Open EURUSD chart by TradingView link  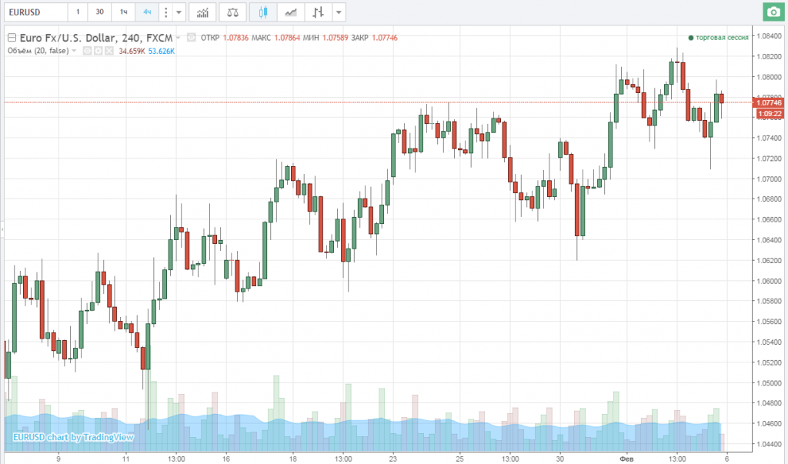click(x=73, y=437)
